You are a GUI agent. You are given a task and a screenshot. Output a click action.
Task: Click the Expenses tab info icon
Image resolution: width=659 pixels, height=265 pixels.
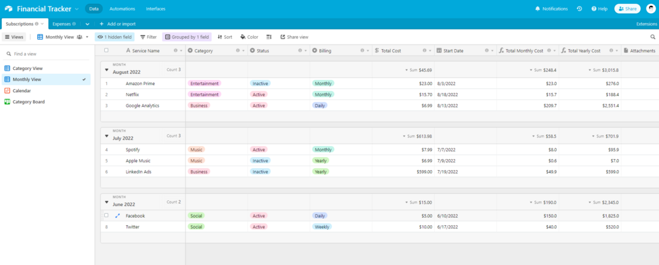pos(74,24)
